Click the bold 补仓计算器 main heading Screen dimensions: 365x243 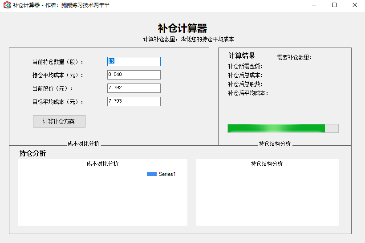point(182,29)
